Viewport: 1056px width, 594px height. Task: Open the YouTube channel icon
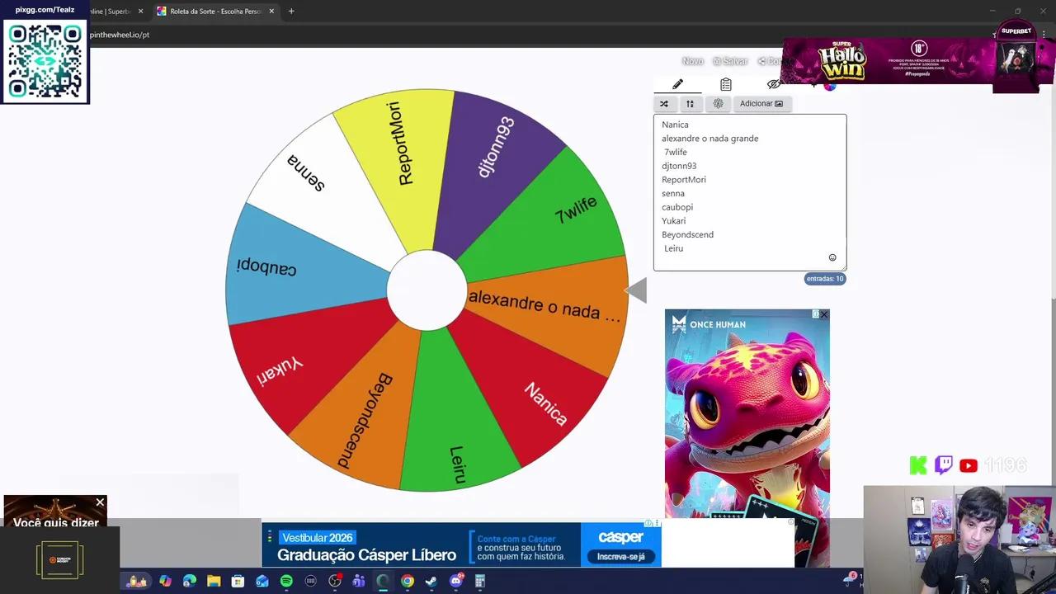(x=968, y=464)
